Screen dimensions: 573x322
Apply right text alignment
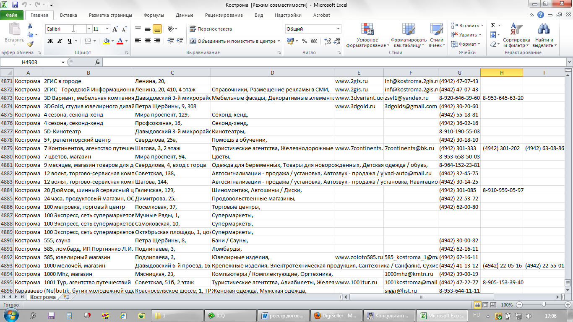[x=157, y=41]
